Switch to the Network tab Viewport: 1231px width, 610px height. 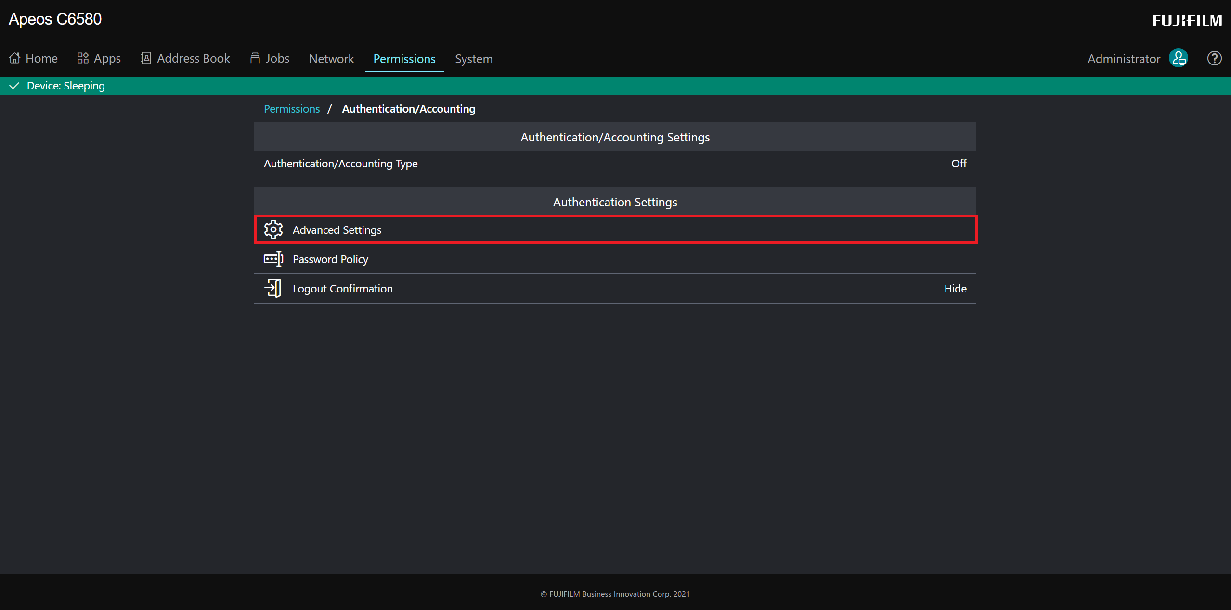pyautogui.click(x=331, y=59)
